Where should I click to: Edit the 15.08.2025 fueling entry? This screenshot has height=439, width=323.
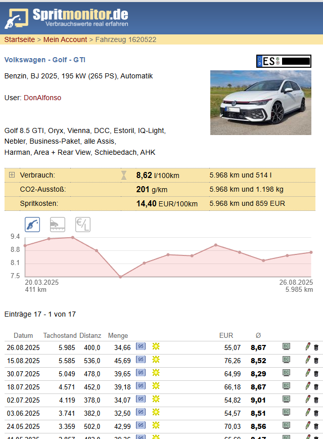click(x=308, y=360)
